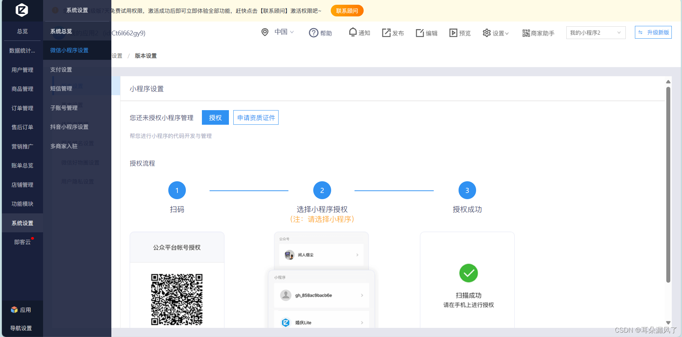
Task: Click the green 扫描成功 checkmark icon
Action: (x=468, y=273)
